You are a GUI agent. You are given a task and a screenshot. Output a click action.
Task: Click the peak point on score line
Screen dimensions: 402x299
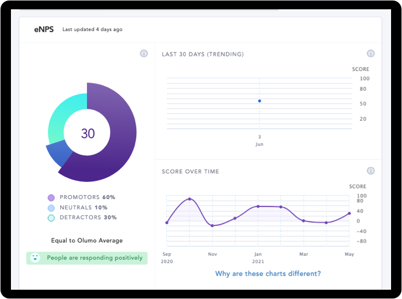tap(189, 199)
